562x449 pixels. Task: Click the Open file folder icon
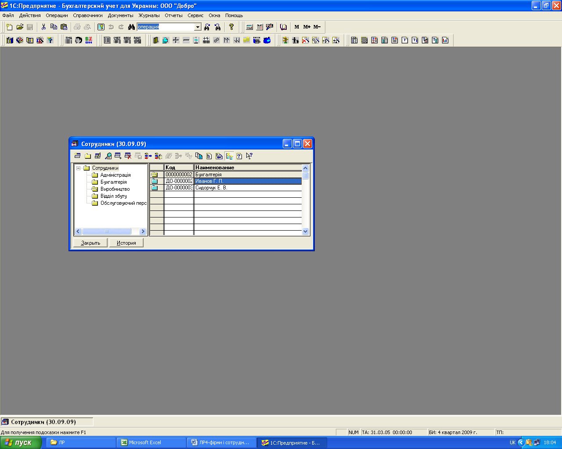click(20, 27)
